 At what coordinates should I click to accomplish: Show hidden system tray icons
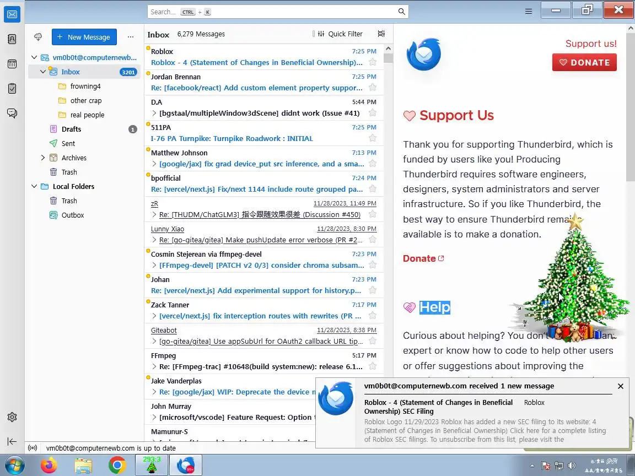coord(532,466)
